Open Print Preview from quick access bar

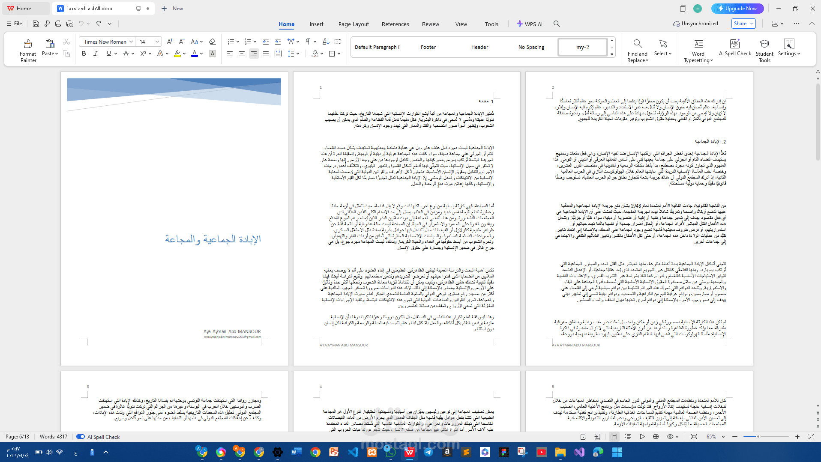point(69,24)
